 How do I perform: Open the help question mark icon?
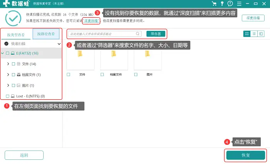pos(230,3)
